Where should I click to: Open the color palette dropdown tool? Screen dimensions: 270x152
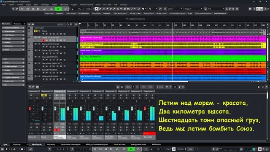click(x=144, y=9)
